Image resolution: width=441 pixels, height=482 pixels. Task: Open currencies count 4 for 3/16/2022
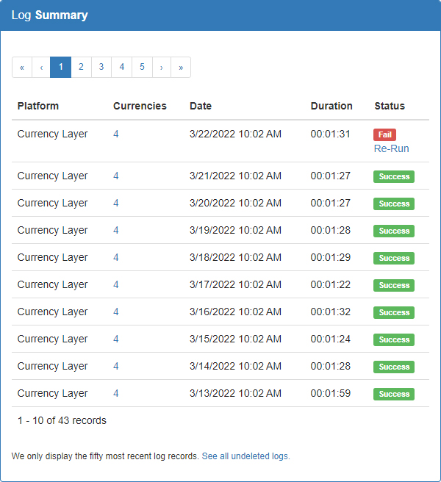(x=116, y=312)
